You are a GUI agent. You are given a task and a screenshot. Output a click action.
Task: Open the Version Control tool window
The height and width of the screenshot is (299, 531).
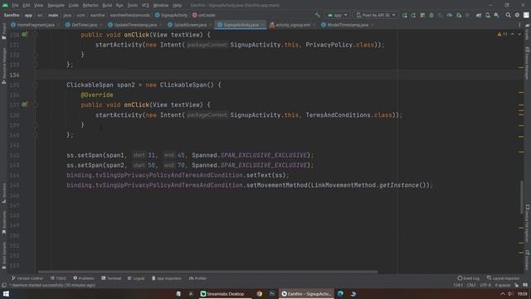[x=27, y=278]
